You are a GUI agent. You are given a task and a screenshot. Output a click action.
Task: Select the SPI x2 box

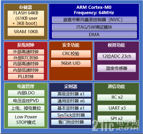pyautogui.click(x=117, y=118)
